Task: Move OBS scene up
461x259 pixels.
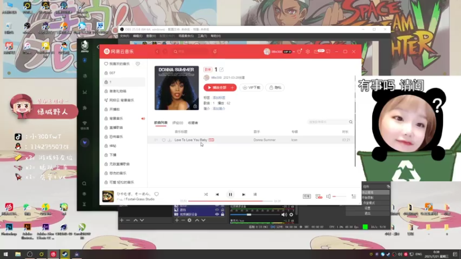Action: pos(135,220)
